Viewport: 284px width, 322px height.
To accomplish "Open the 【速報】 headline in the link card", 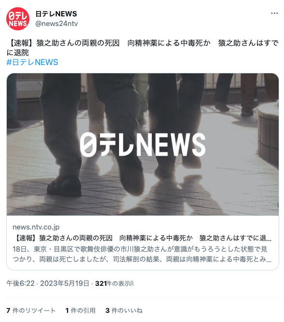I will click(142, 238).
